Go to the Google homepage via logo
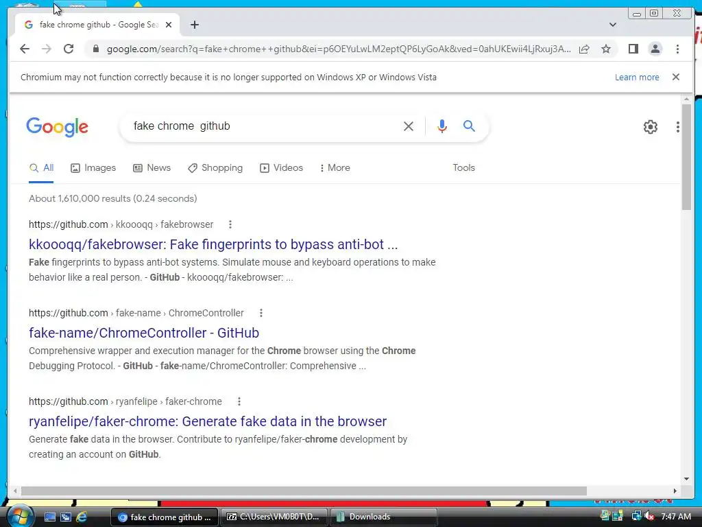This screenshot has width=702, height=527. click(58, 127)
